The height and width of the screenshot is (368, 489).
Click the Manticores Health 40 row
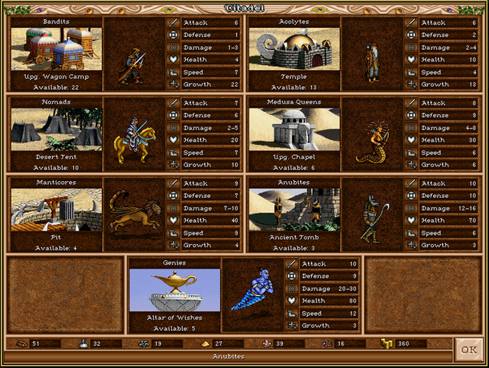point(210,220)
